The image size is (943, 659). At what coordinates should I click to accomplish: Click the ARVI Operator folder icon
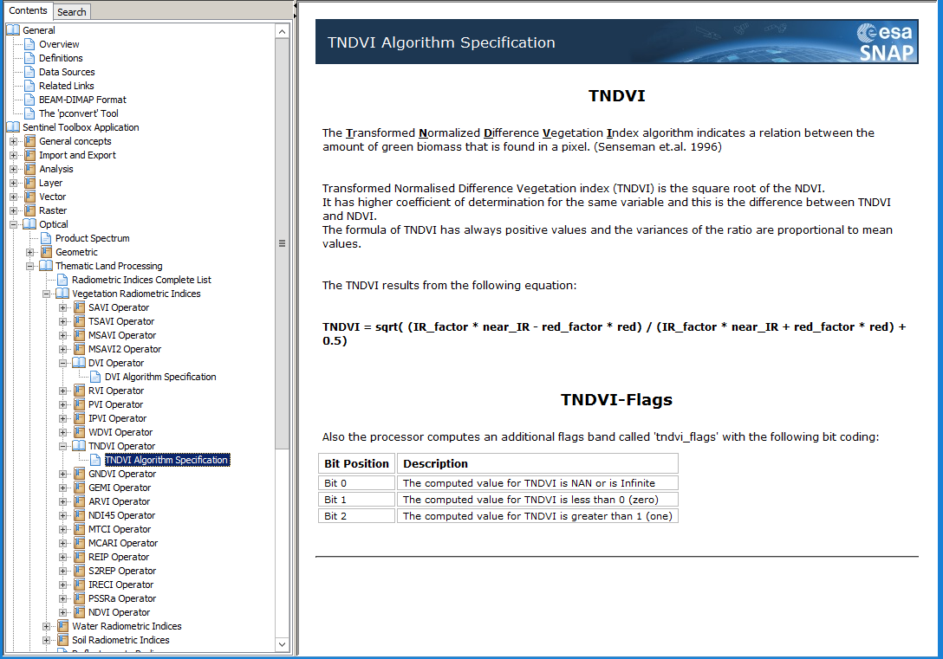79,501
